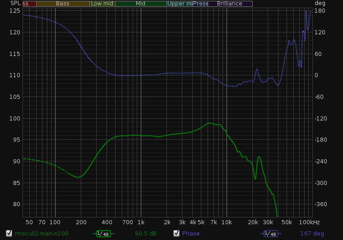Screen dimensions: 343x240
Task: Click the 180 degree axis value
Action: (x=320, y=11)
